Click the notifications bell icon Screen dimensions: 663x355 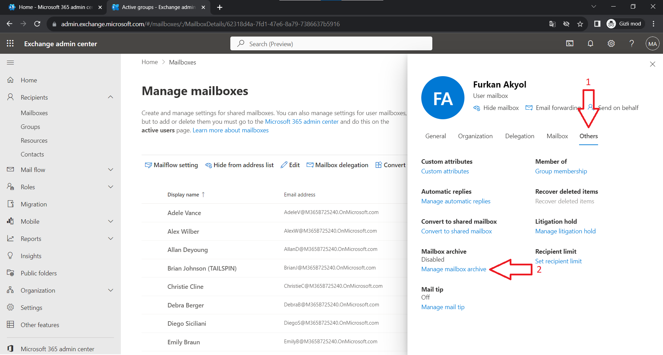[x=590, y=43]
